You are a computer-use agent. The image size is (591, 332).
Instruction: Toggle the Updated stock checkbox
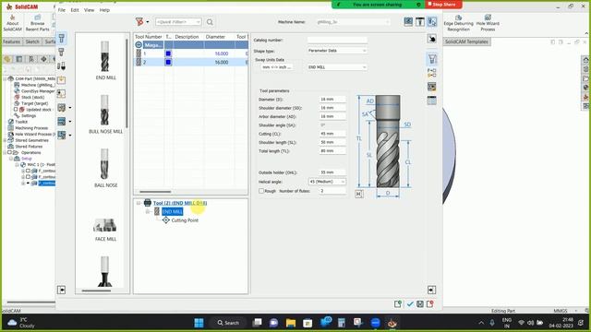(16, 110)
